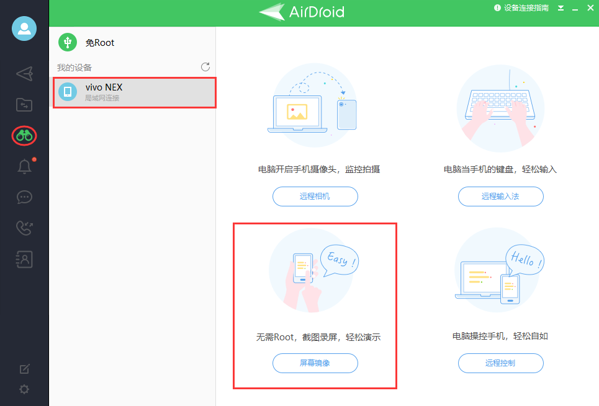The image size is (599, 406).
Task: Open the file manager icon in sidebar
Action: click(x=24, y=105)
